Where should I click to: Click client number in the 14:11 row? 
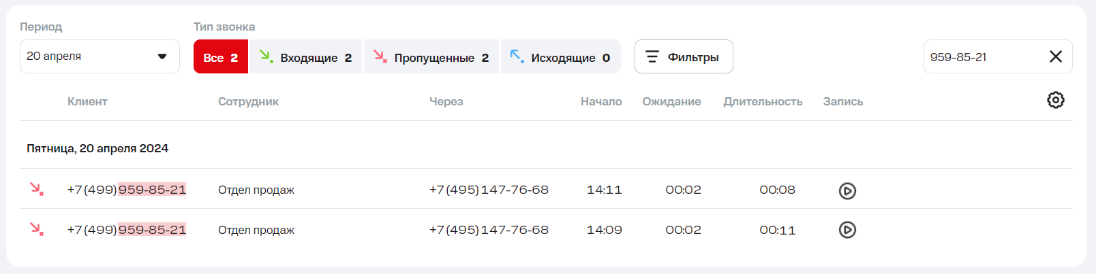[127, 190]
